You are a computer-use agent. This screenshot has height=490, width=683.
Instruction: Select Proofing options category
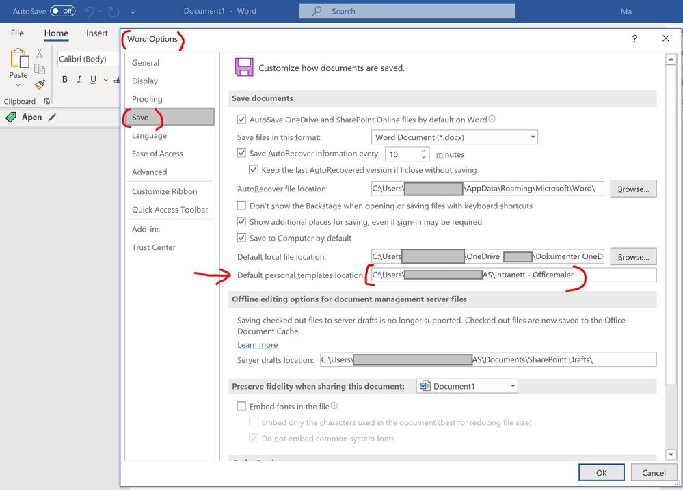pos(170,99)
